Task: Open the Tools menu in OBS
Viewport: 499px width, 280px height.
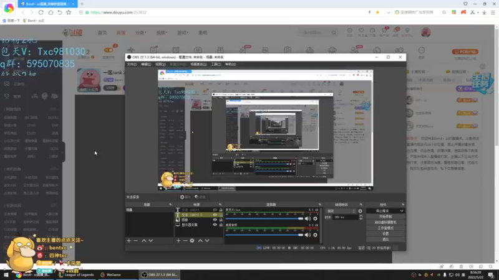Action: tap(216, 64)
